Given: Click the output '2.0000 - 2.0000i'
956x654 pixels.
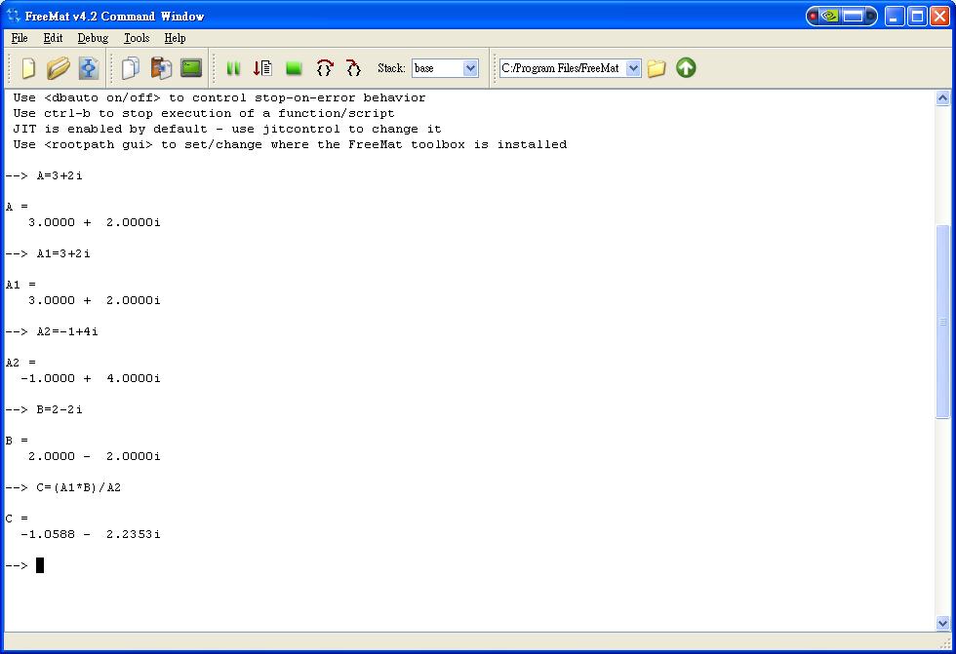Looking at the screenshot, I should [94, 457].
